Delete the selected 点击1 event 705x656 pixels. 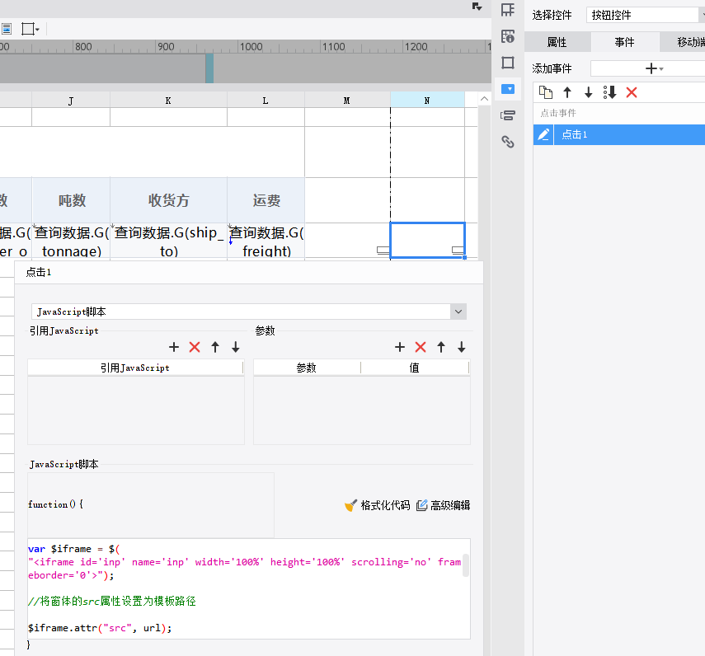(632, 92)
